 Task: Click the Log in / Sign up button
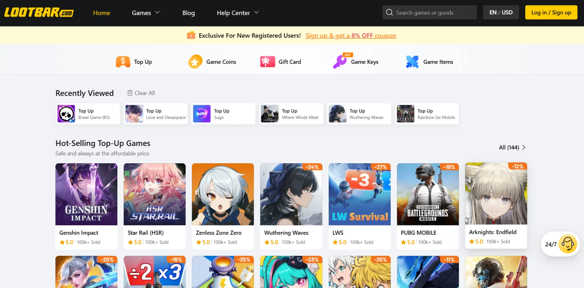pyautogui.click(x=551, y=13)
